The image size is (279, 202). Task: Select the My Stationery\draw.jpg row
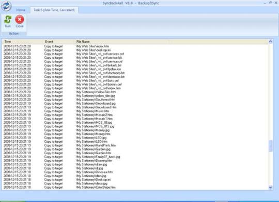point(135,164)
